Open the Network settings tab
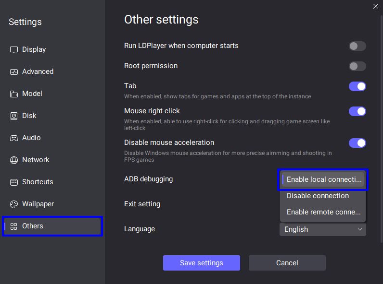This screenshot has height=284, width=383. [x=52, y=160]
